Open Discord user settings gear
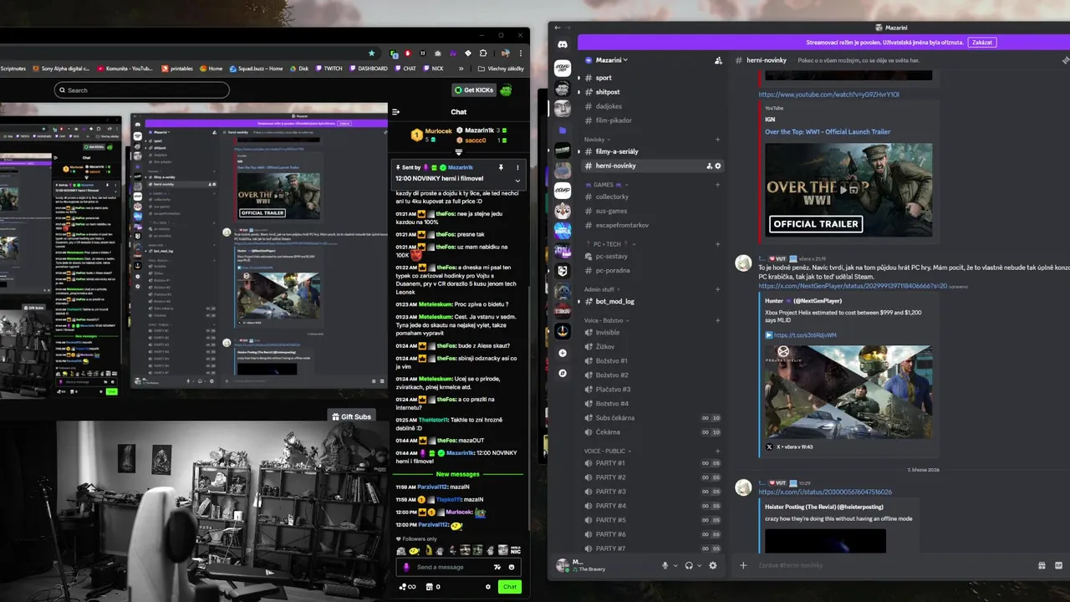Screen dimensions: 1070x602 click(x=712, y=565)
